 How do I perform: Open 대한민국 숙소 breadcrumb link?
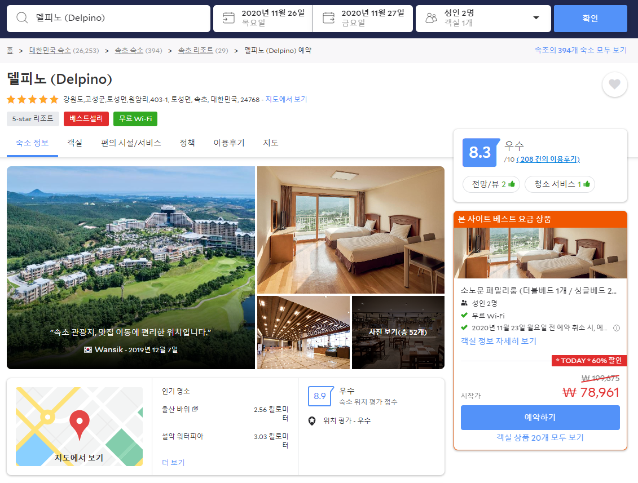(50, 50)
